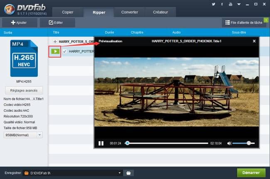Click the Chapitre column header

[x=137, y=32]
